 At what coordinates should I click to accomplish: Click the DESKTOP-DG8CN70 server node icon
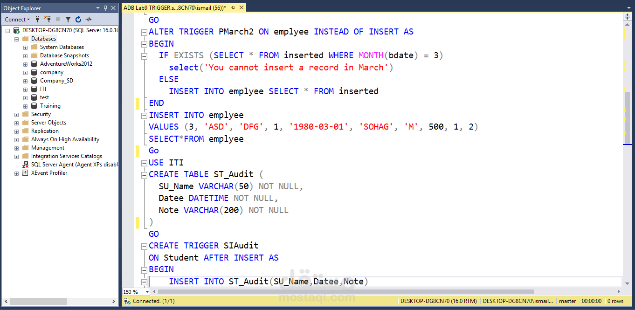(x=17, y=30)
